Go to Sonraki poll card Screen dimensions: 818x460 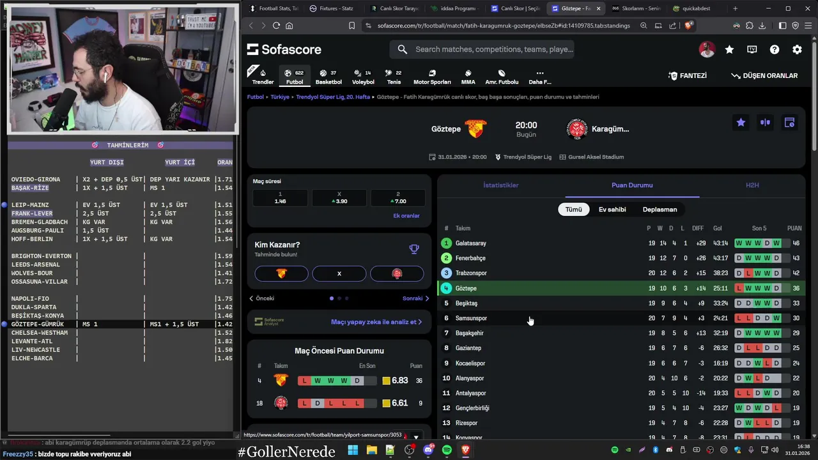pos(416,298)
